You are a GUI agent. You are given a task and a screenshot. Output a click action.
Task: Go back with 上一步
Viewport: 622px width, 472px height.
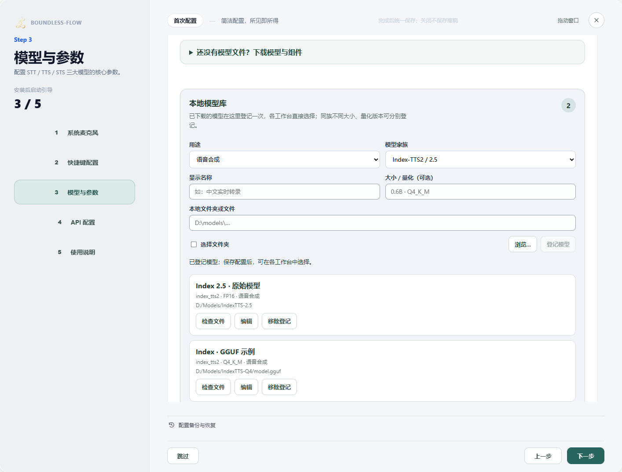pyautogui.click(x=543, y=456)
